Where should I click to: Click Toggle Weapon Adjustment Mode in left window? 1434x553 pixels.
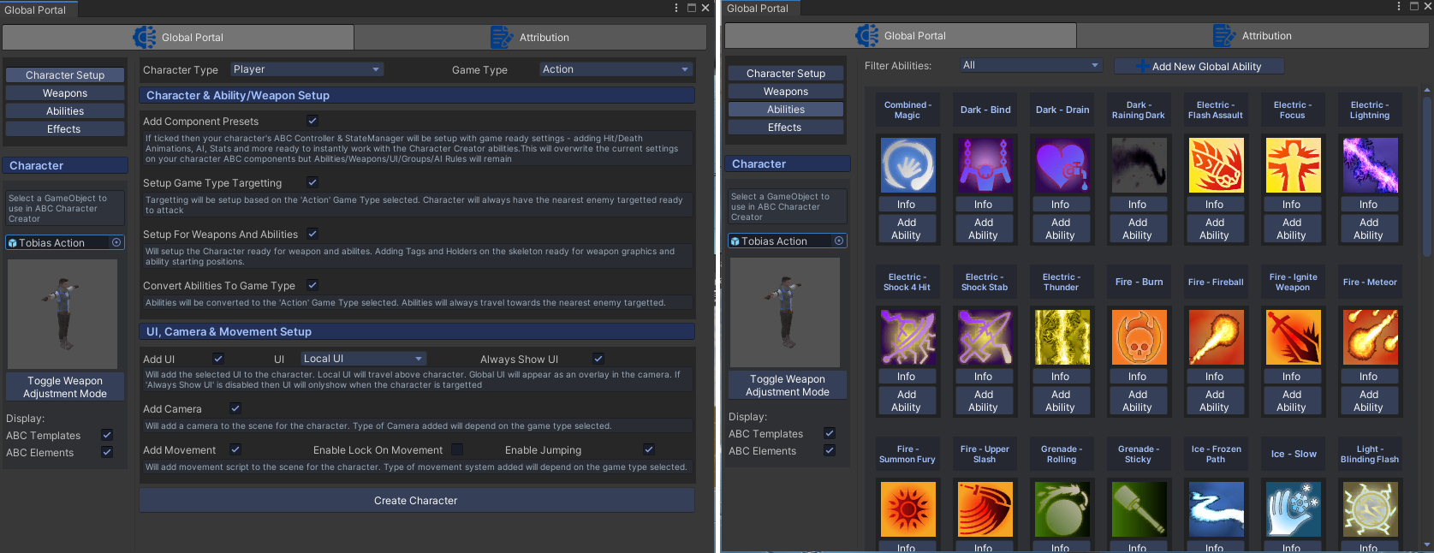click(65, 387)
